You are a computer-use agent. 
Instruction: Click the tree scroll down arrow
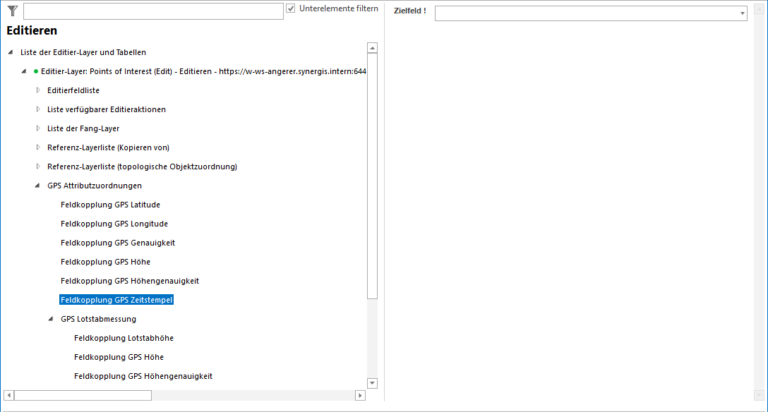pos(372,383)
